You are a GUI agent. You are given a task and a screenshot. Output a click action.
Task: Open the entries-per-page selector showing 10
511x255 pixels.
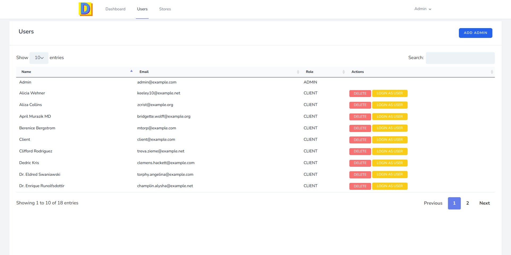click(x=39, y=58)
